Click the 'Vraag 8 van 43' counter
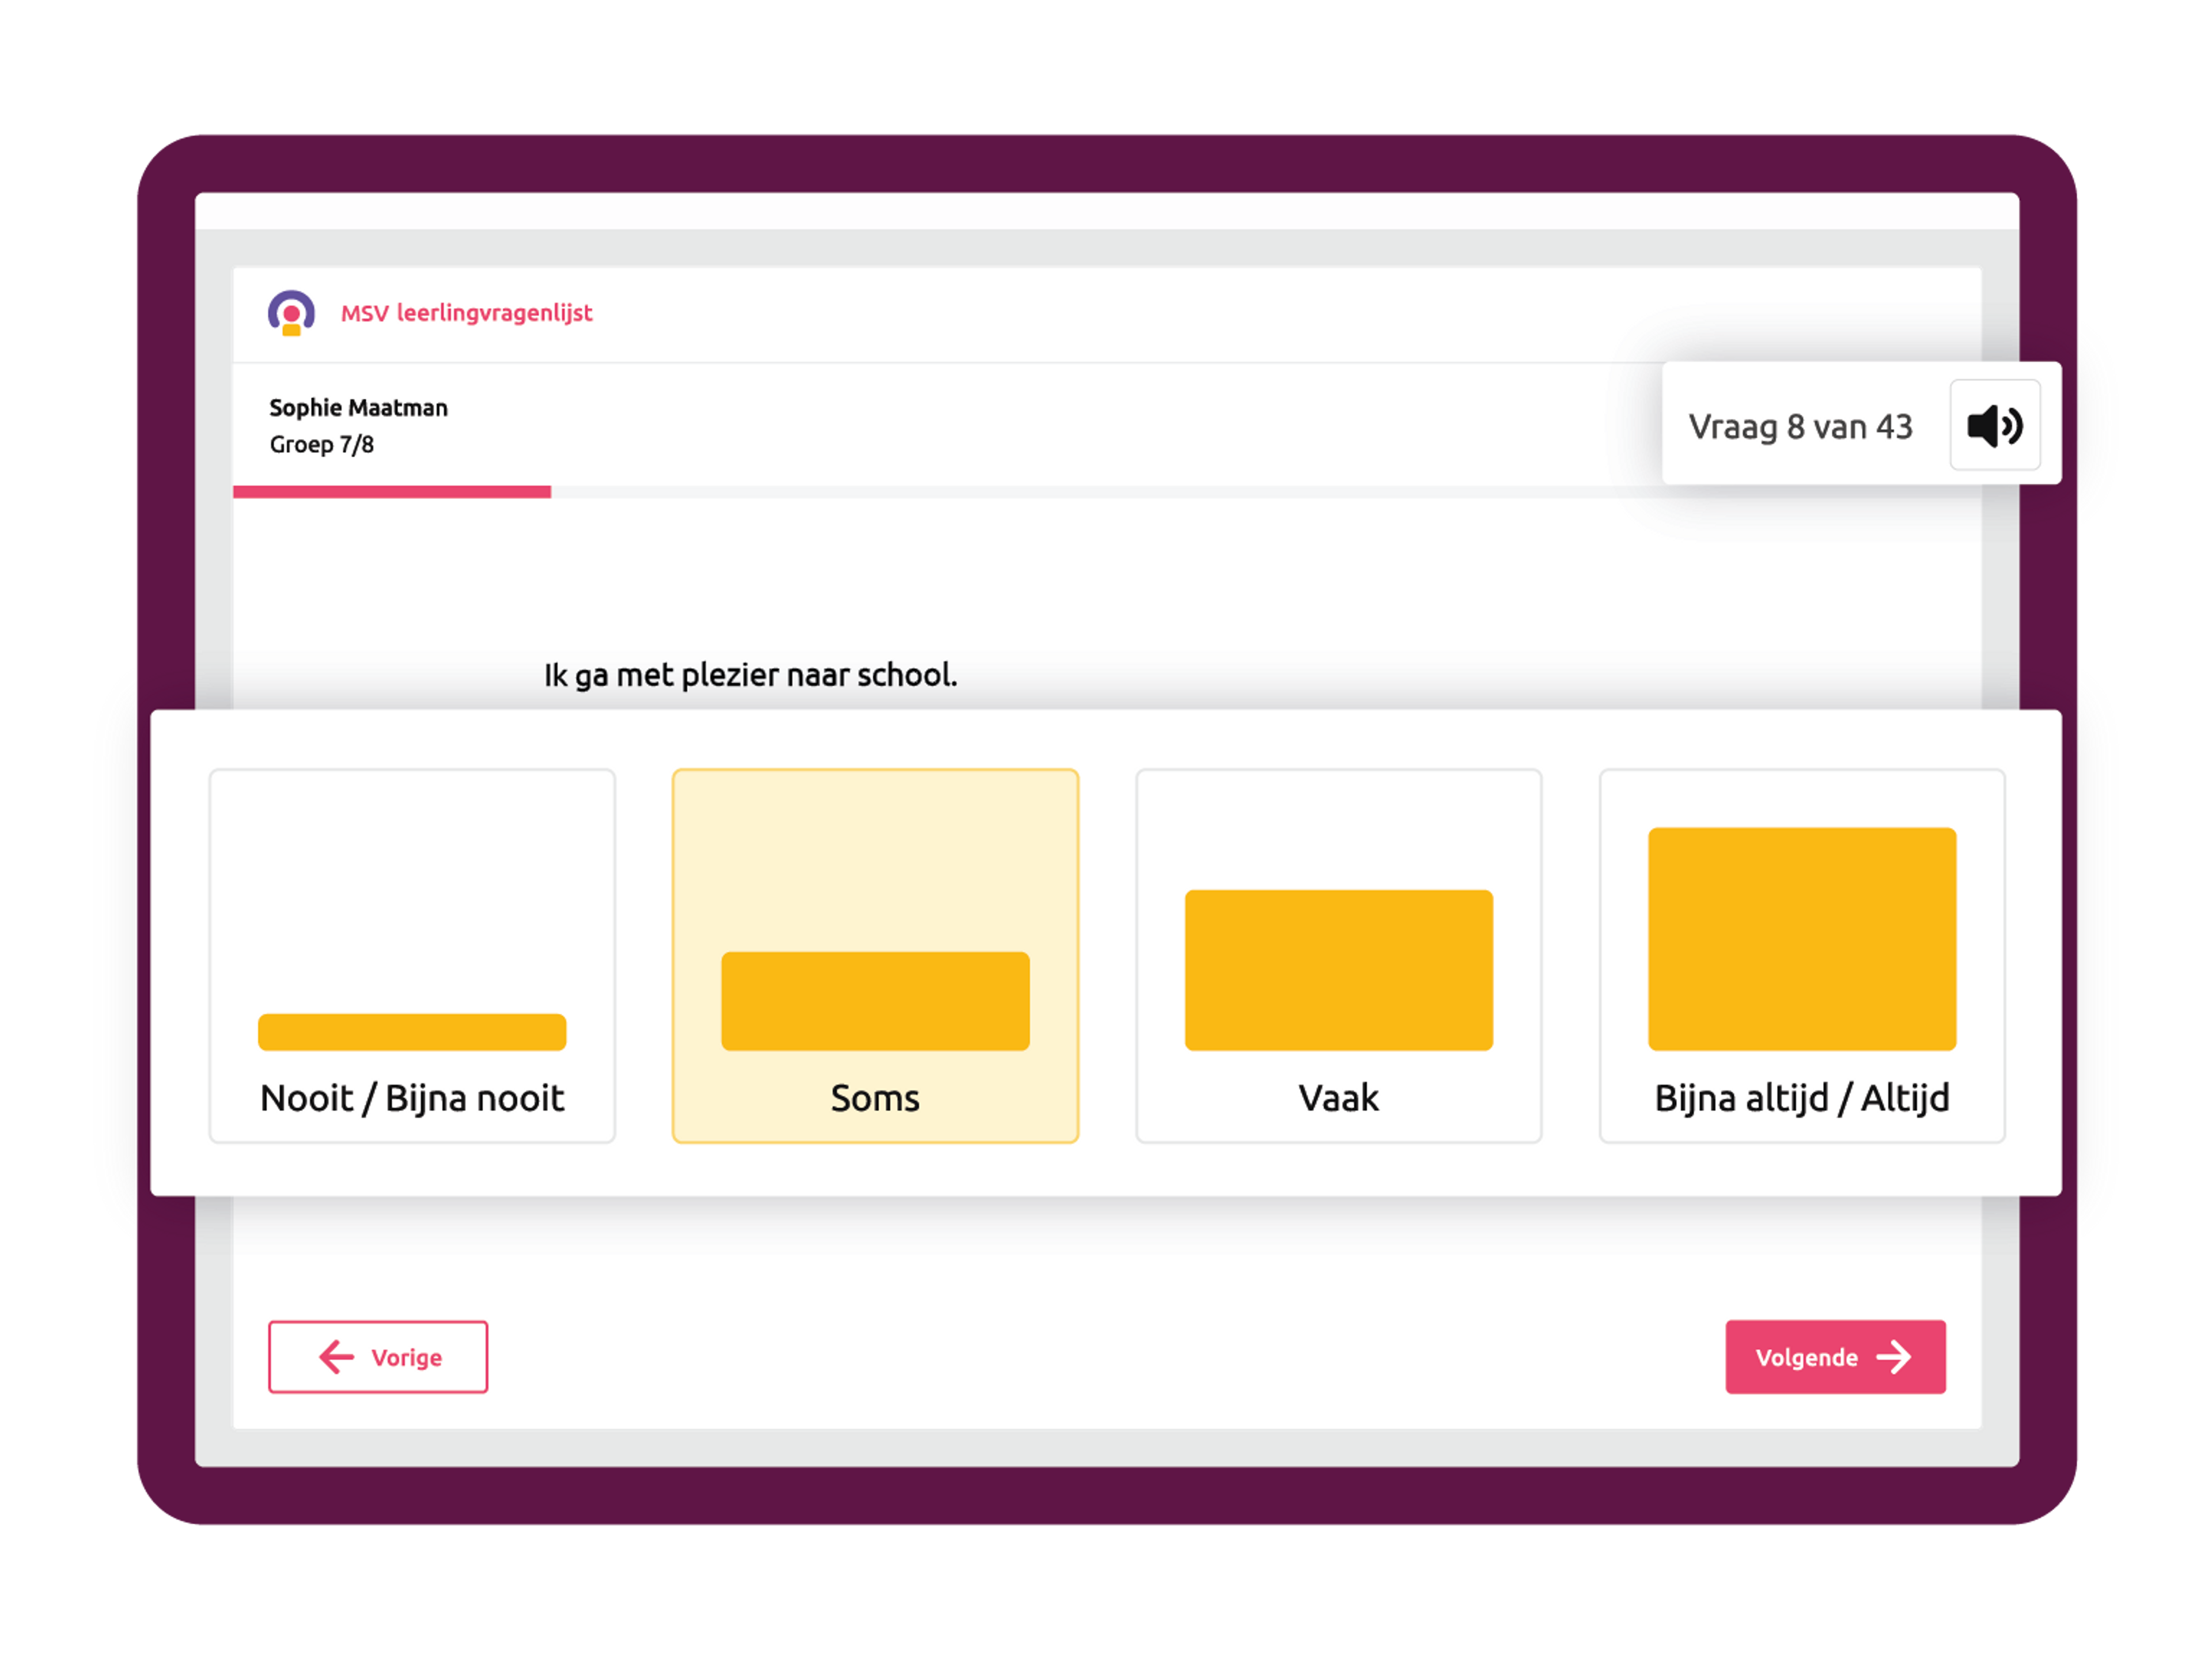Screen dimensions: 2212x1659 (1800, 427)
